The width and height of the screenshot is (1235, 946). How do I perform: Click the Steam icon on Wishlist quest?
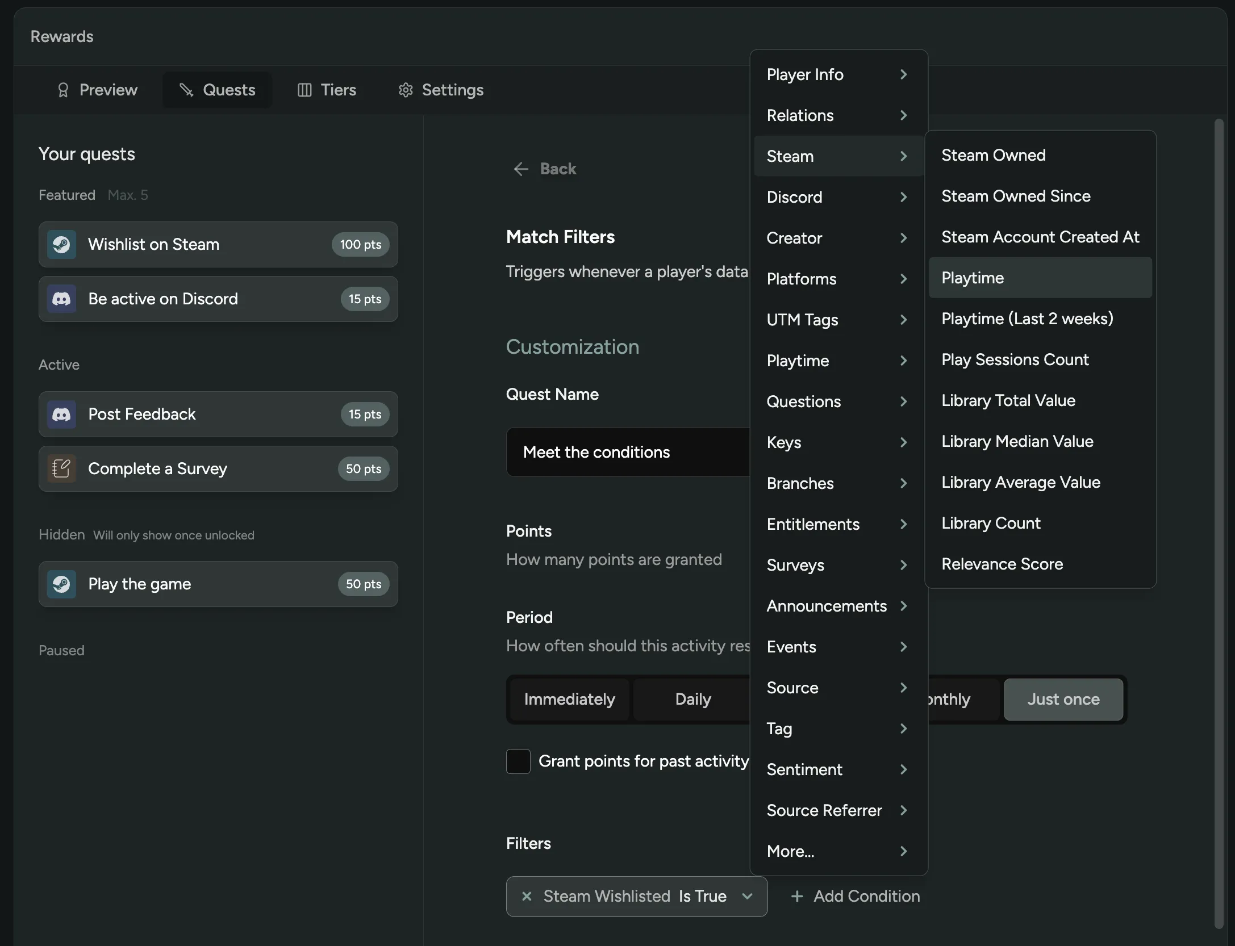click(x=62, y=244)
